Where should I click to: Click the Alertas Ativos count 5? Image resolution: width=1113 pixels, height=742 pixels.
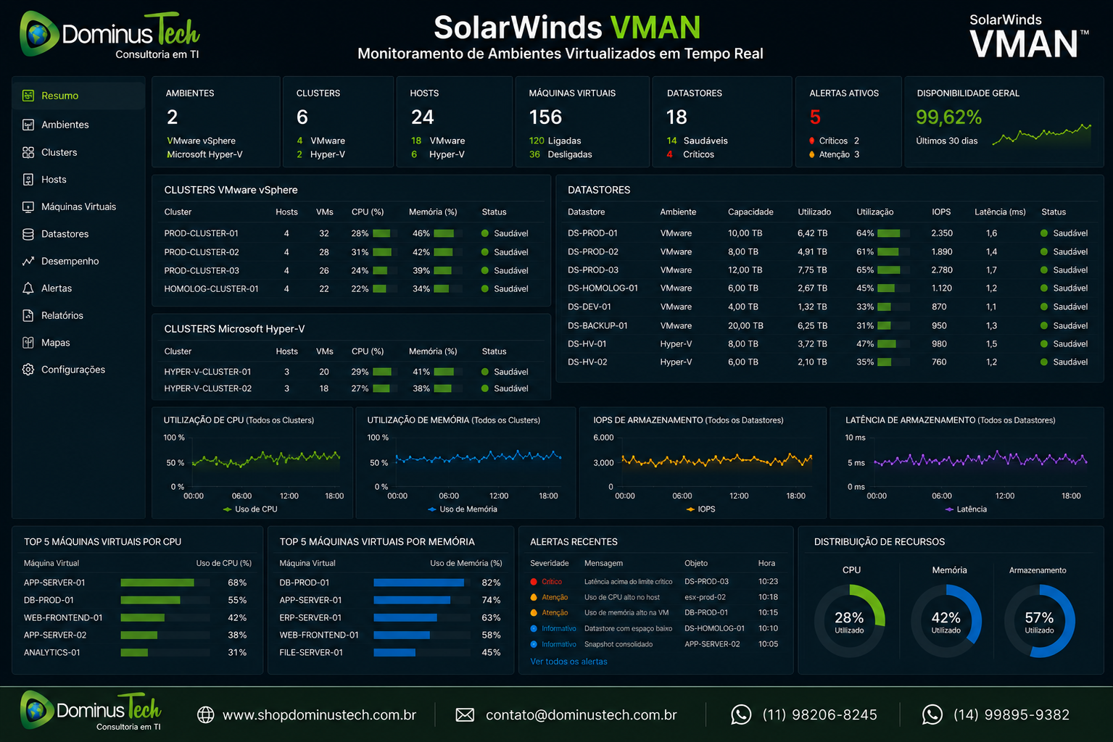(815, 117)
